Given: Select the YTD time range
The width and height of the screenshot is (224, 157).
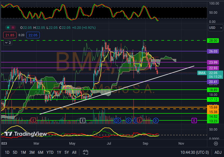Looking at the screenshot, I should [50, 152].
